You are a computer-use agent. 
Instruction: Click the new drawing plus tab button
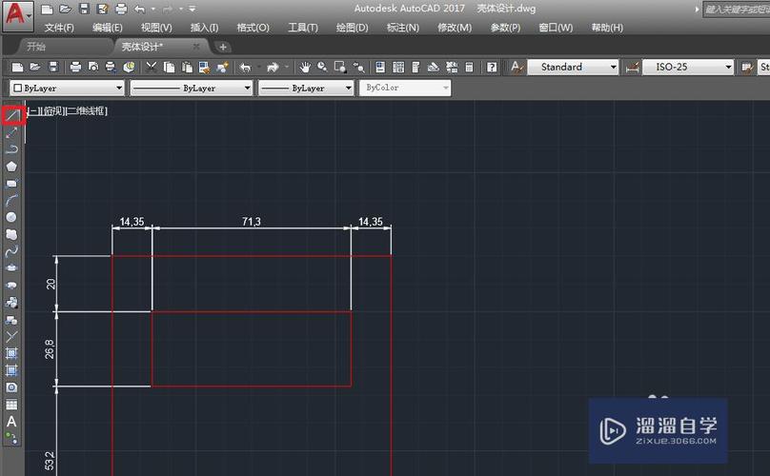[223, 47]
